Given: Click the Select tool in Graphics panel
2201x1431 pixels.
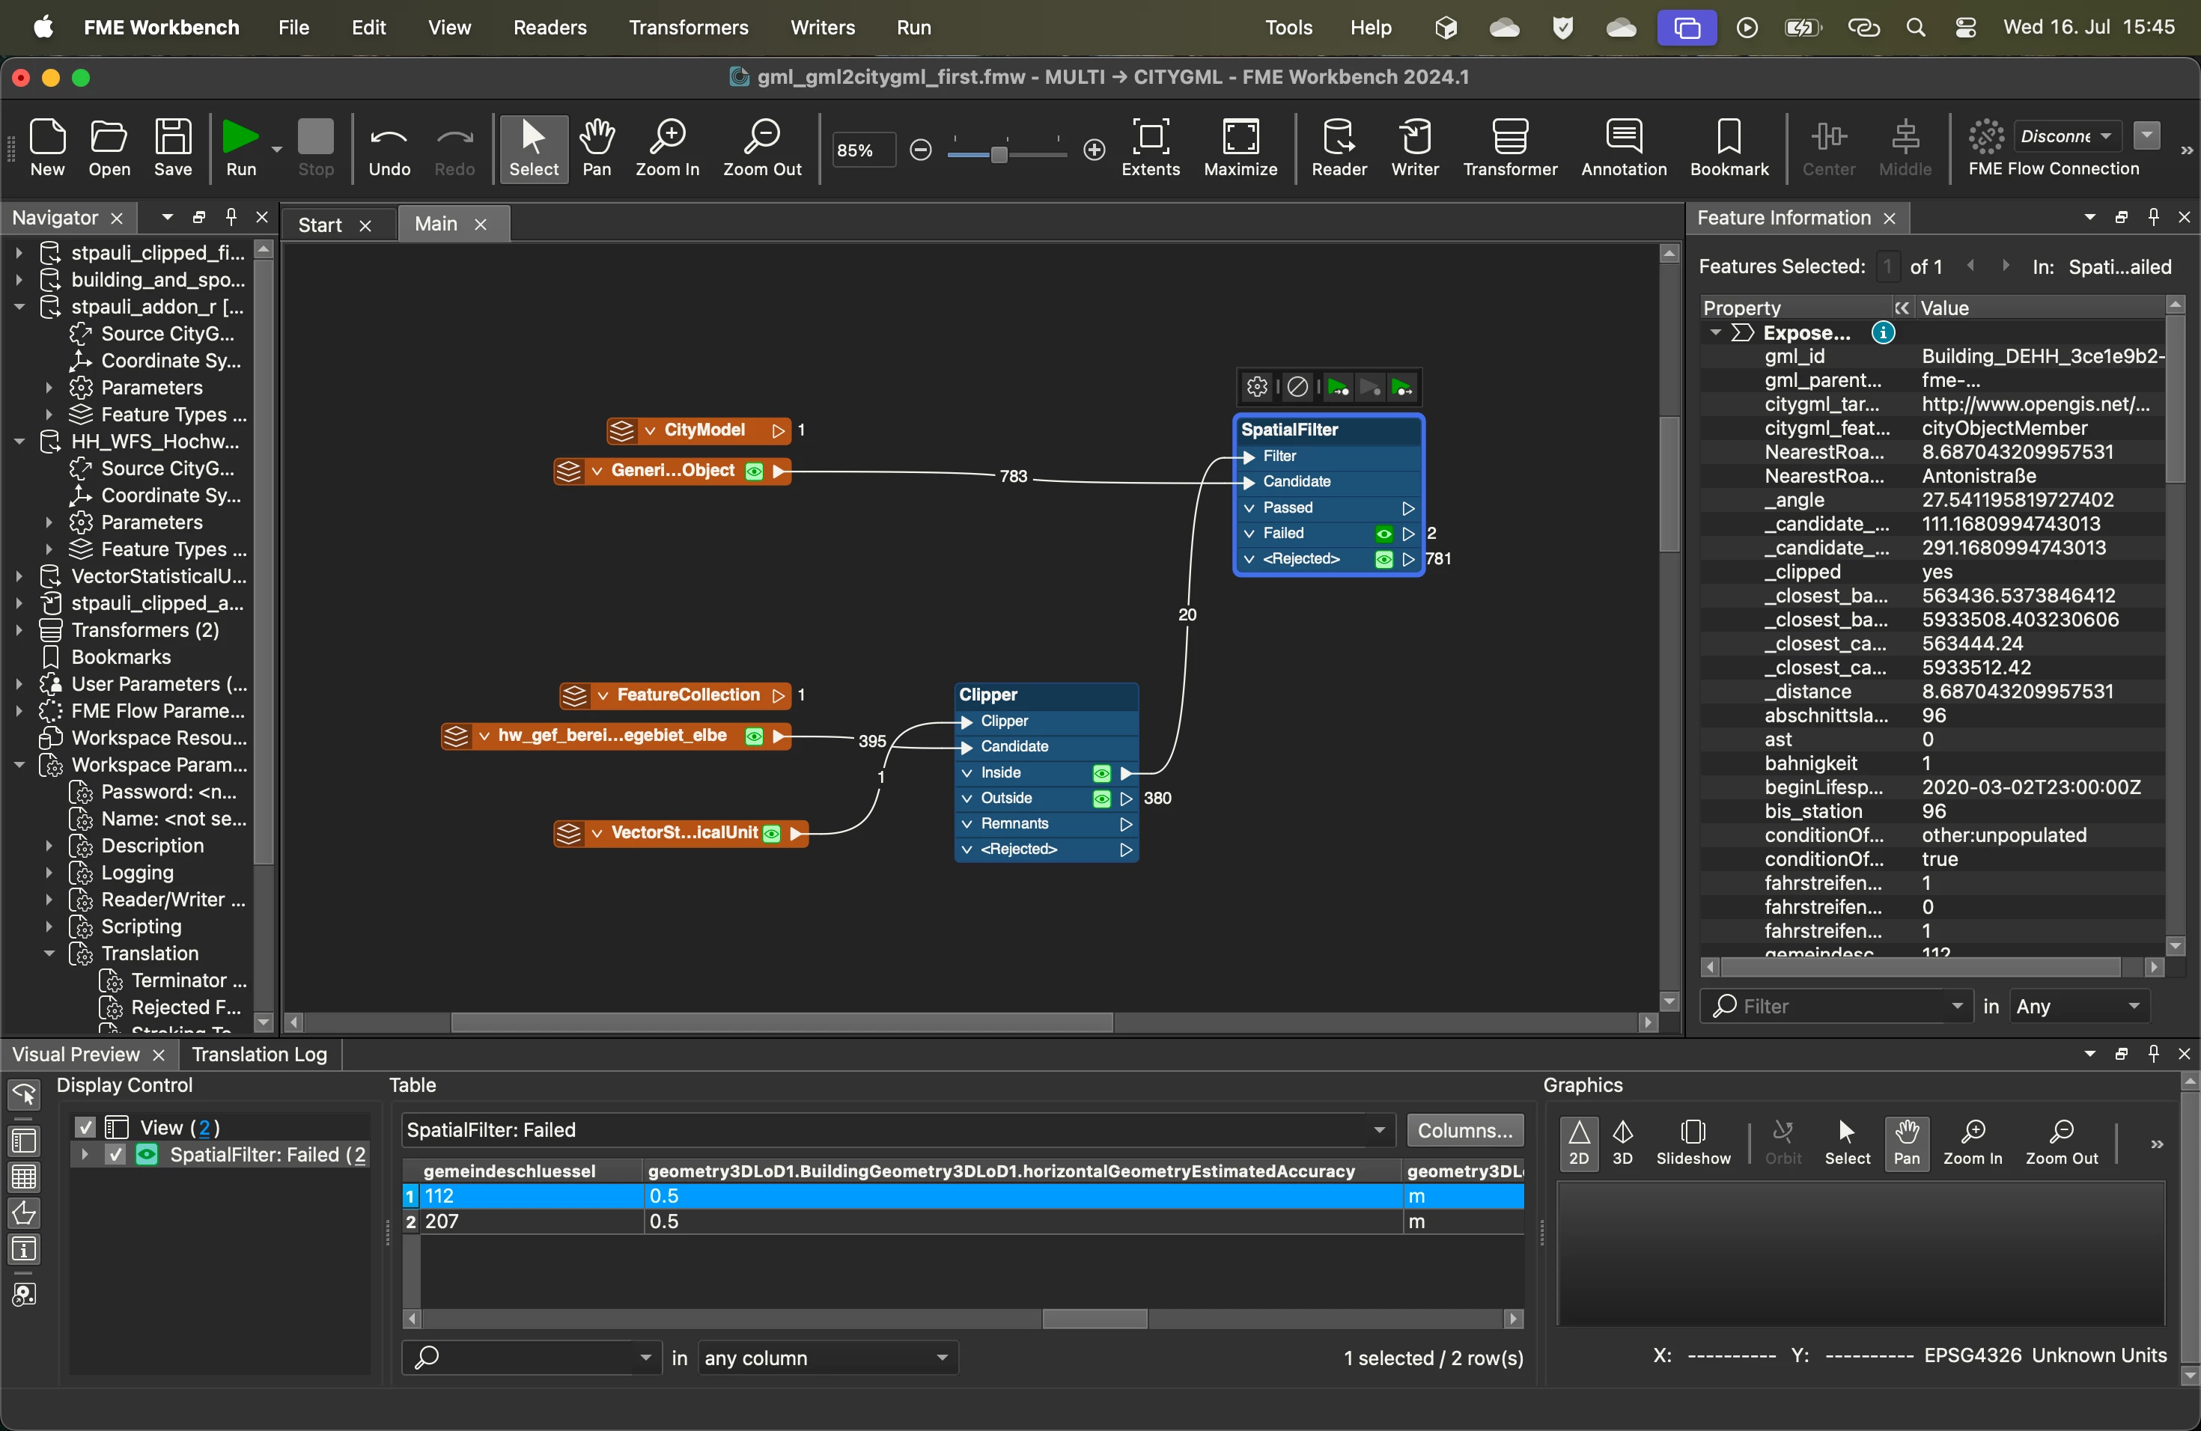Looking at the screenshot, I should 1847,1143.
